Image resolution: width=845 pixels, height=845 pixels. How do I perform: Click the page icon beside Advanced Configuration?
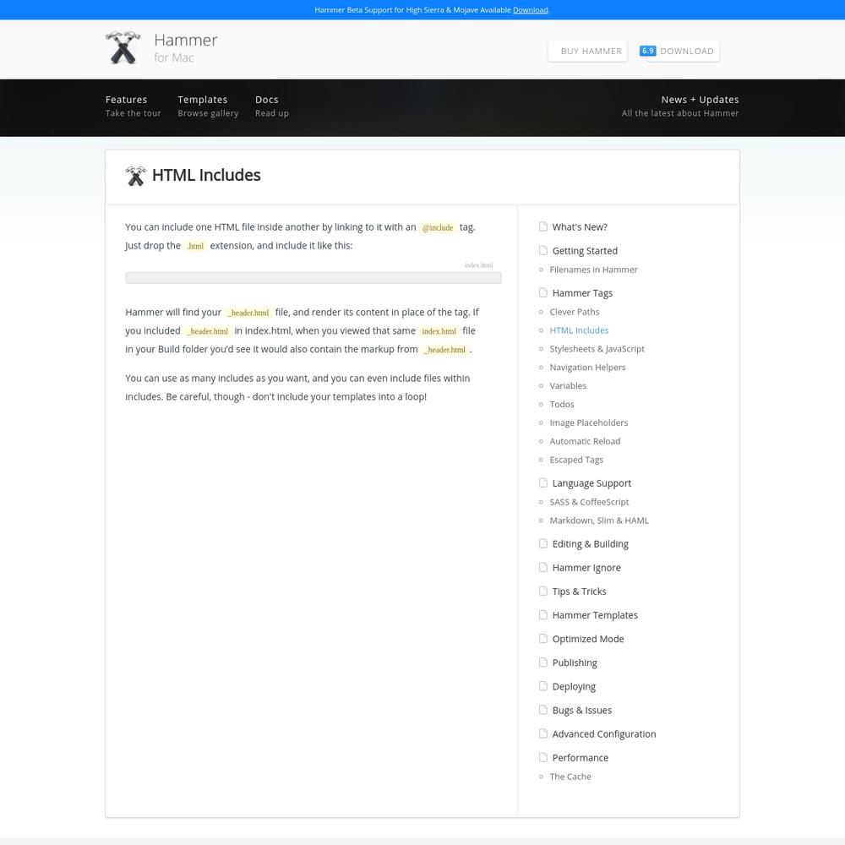543,733
